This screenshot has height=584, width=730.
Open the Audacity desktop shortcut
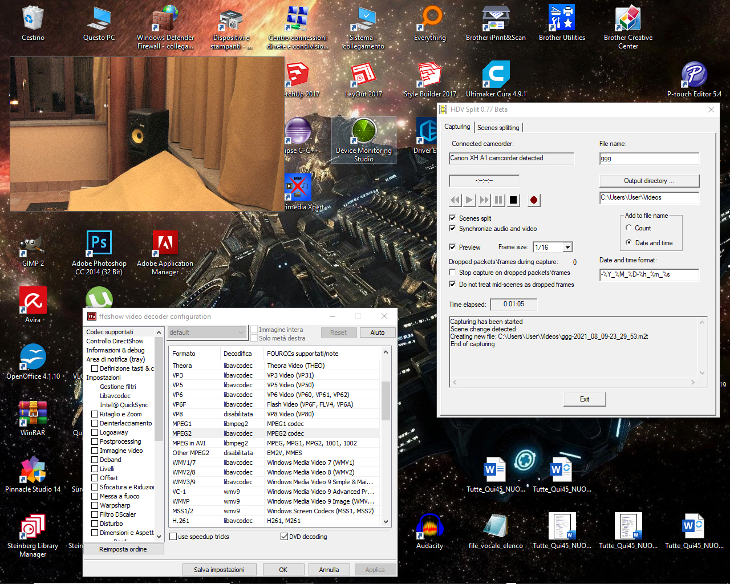point(429,528)
